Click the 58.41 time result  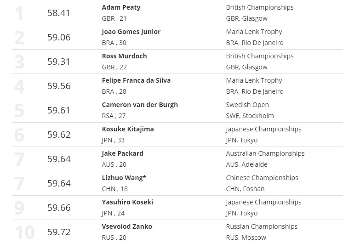point(59,13)
